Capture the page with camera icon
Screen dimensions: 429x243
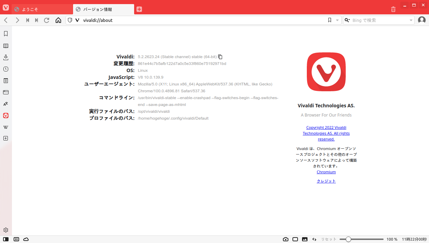pos(286,239)
